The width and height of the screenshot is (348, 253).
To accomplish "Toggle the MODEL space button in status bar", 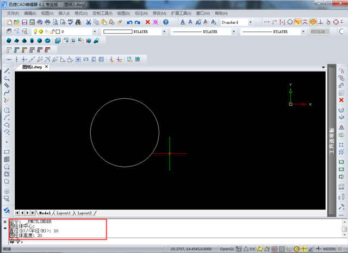I will pos(330,248).
